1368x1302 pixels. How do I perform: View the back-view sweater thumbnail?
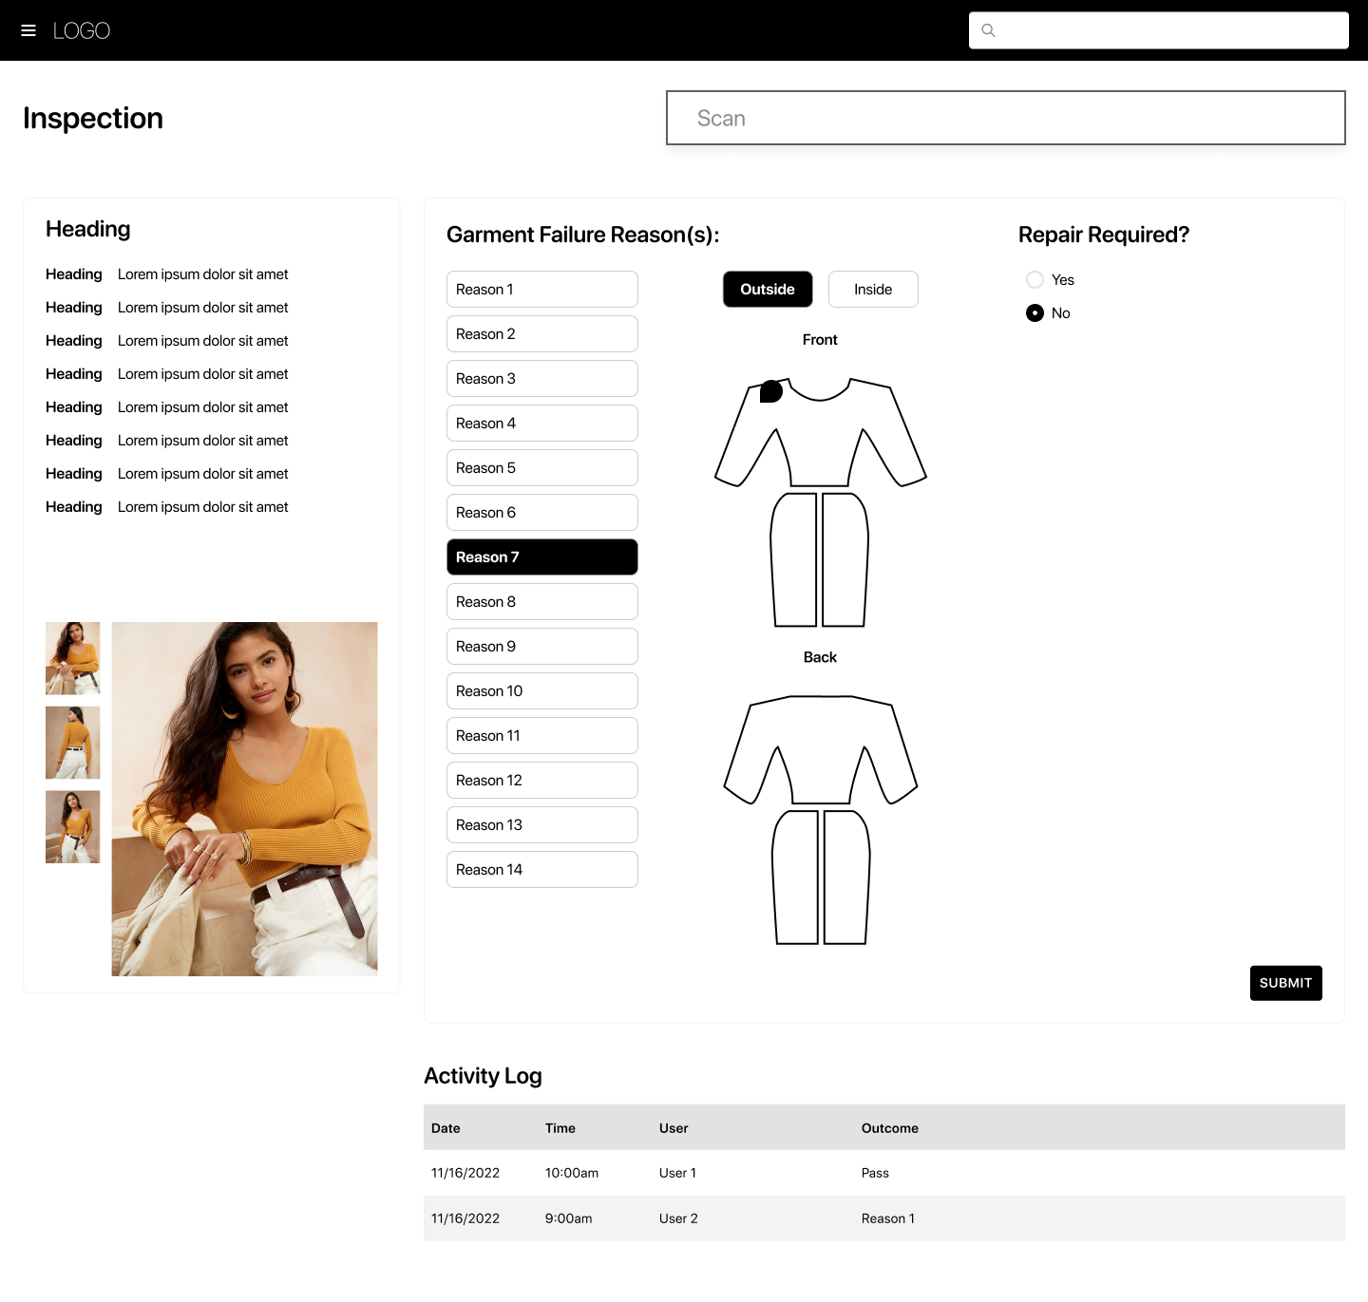tap(72, 743)
